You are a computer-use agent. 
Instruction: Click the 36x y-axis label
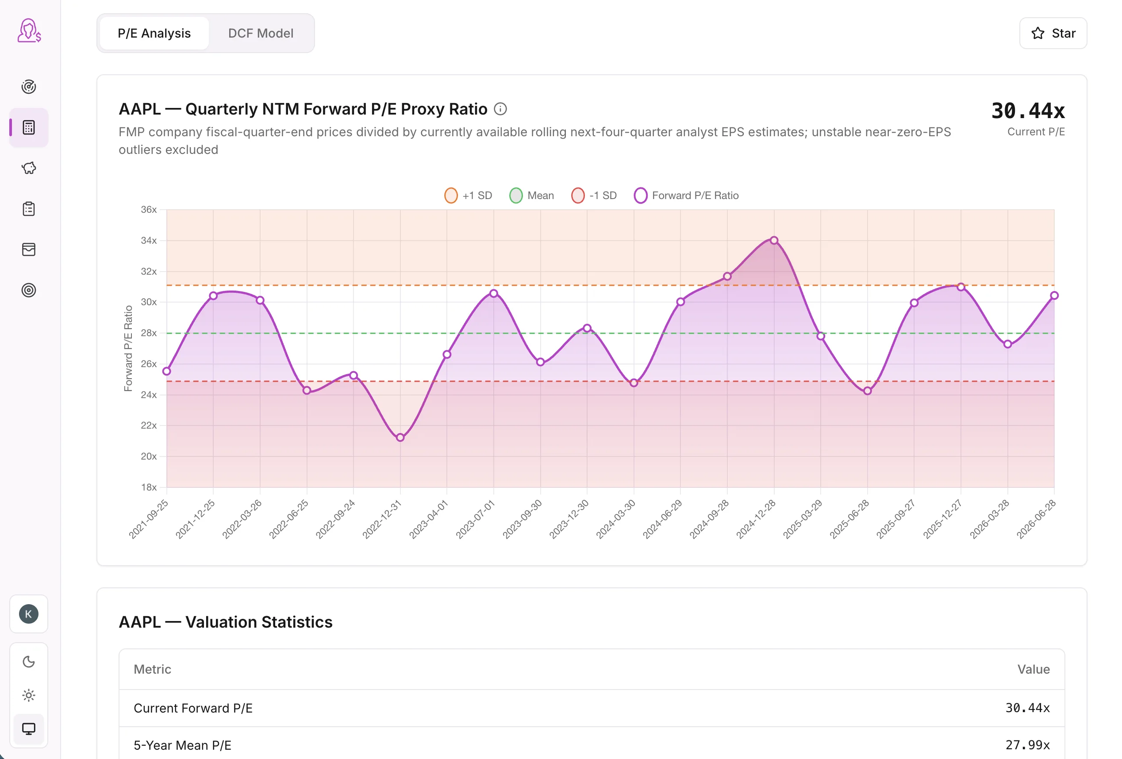tap(149, 209)
